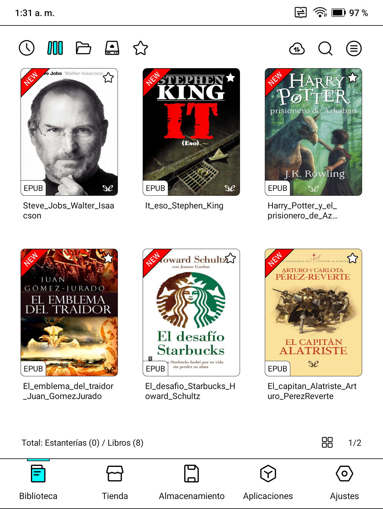
Task: Open the circular list menu icon
Action: coord(354,48)
